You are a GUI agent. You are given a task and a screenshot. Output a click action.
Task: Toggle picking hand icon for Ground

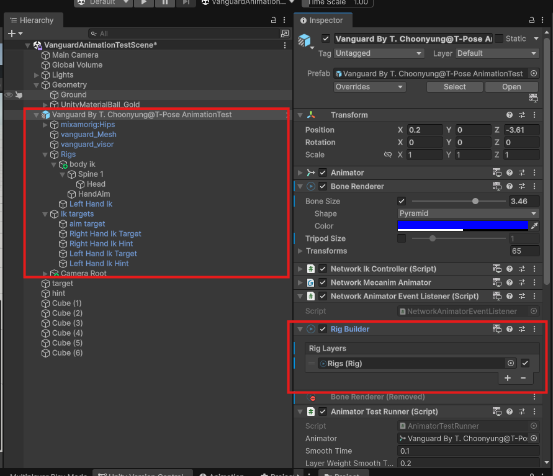pos(19,95)
